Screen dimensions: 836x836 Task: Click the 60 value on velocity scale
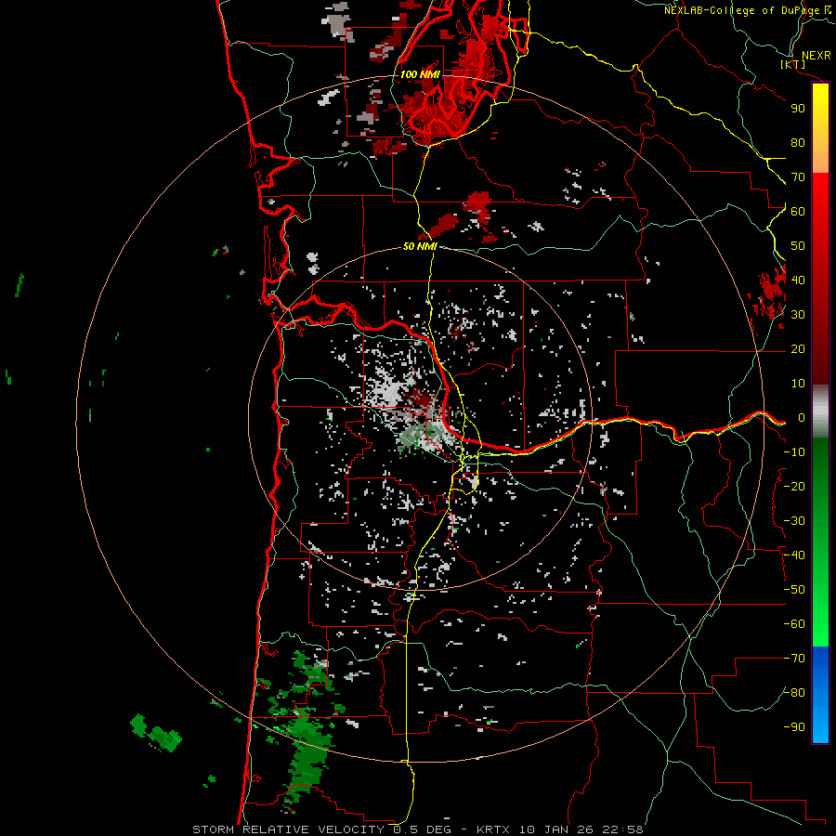coord(798,211)
